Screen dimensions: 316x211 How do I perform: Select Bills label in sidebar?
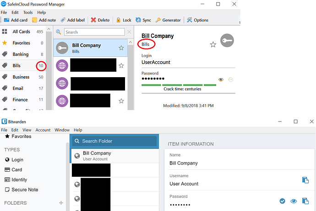(23, 65)
